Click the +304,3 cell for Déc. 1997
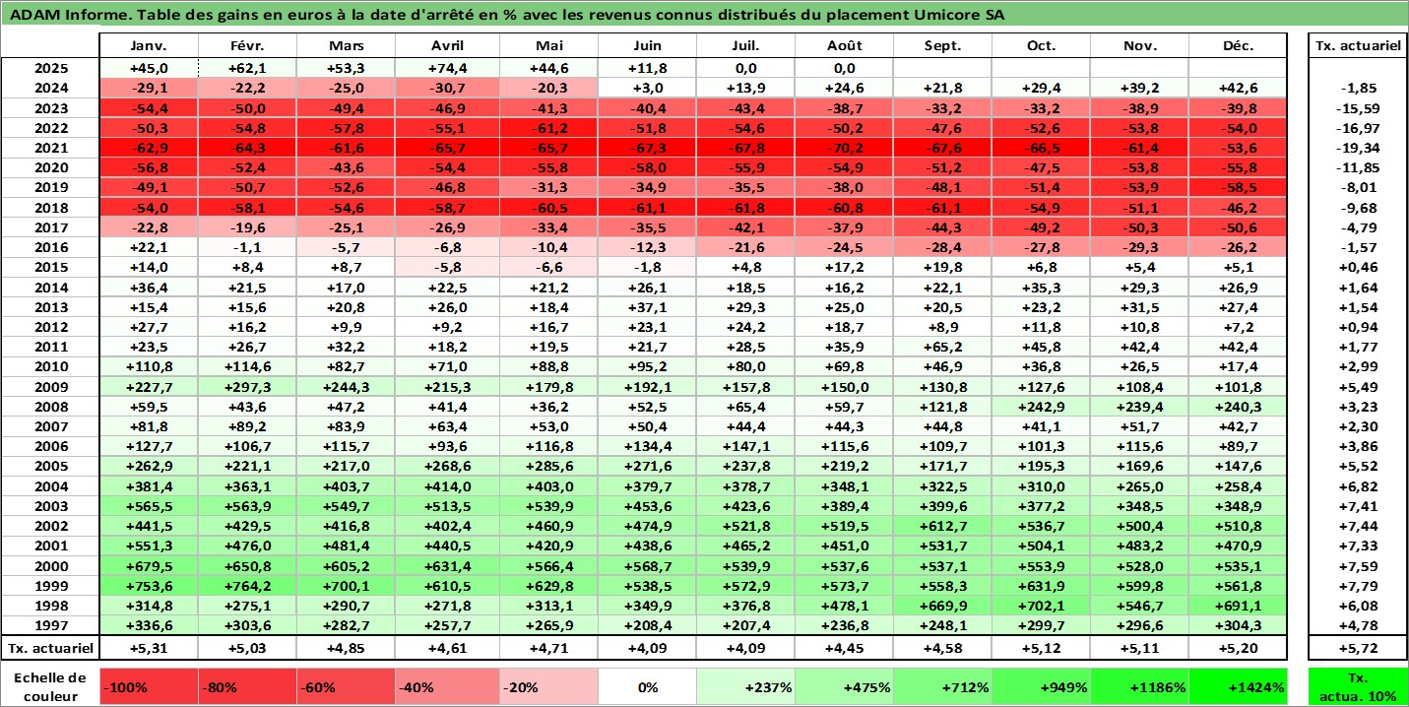Viewport: 1409px width, 707px height. 1239,624
